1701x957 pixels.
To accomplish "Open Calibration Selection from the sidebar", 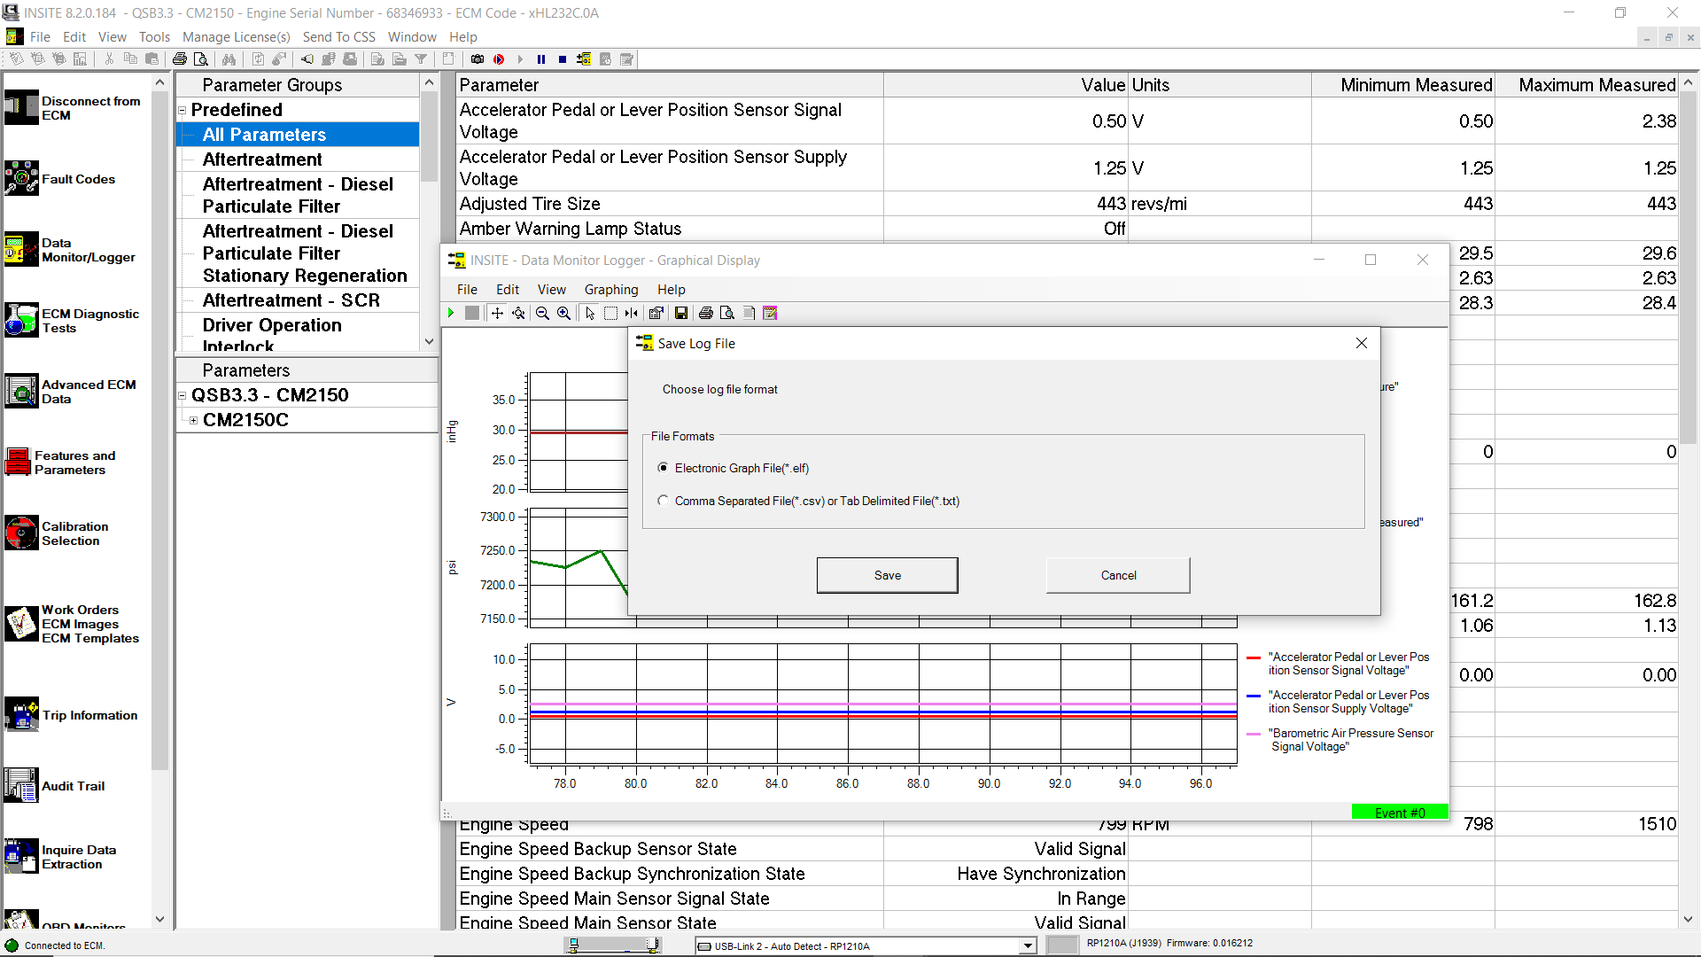I will pos(74,533).
